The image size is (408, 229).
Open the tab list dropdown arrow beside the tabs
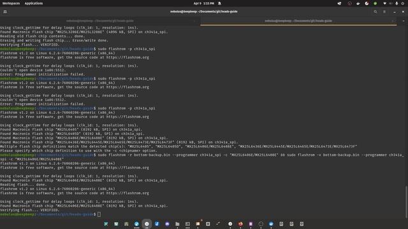(x=404, y=21)
